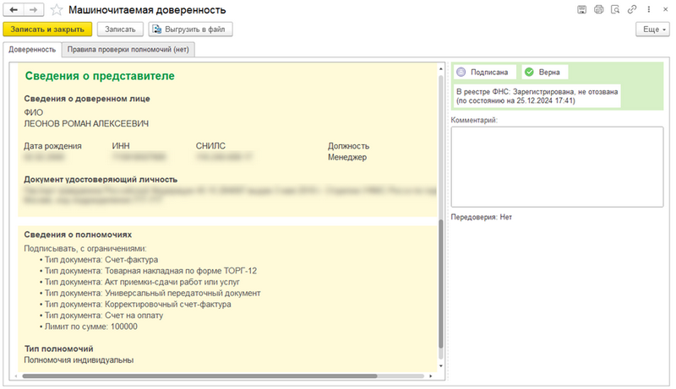Image resolution: width=676 pixels, height=389 pixels.
Task: Click 'Выгрузить в файл' export button
Action: point(190,30)
